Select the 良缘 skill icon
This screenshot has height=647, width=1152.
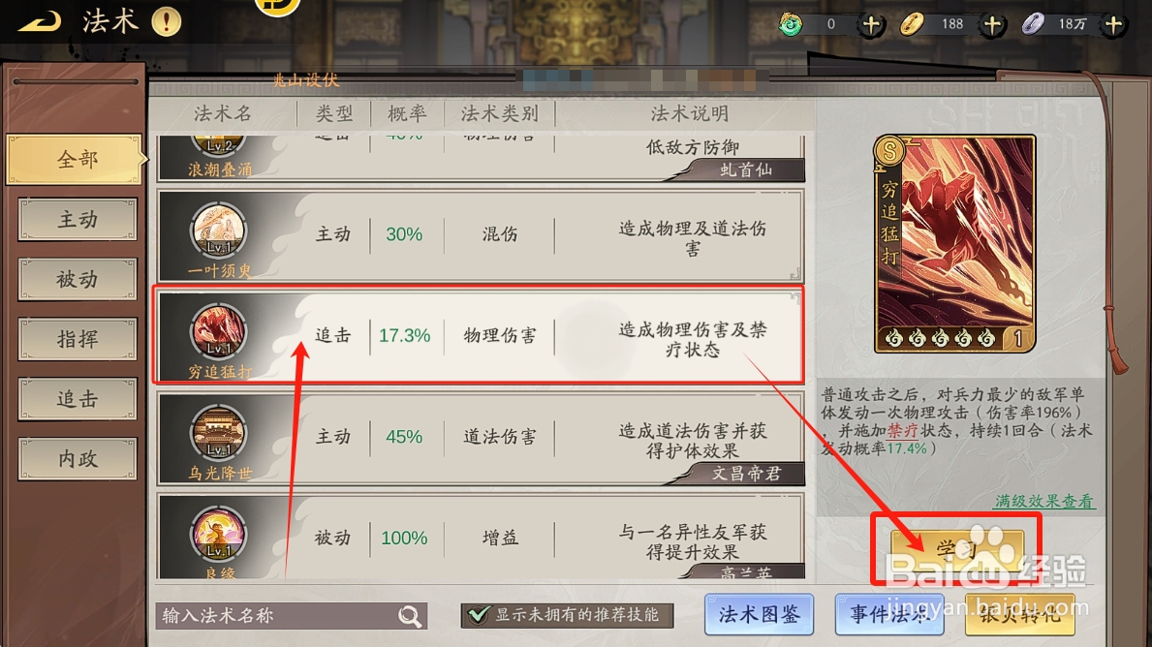coord(218,534)
